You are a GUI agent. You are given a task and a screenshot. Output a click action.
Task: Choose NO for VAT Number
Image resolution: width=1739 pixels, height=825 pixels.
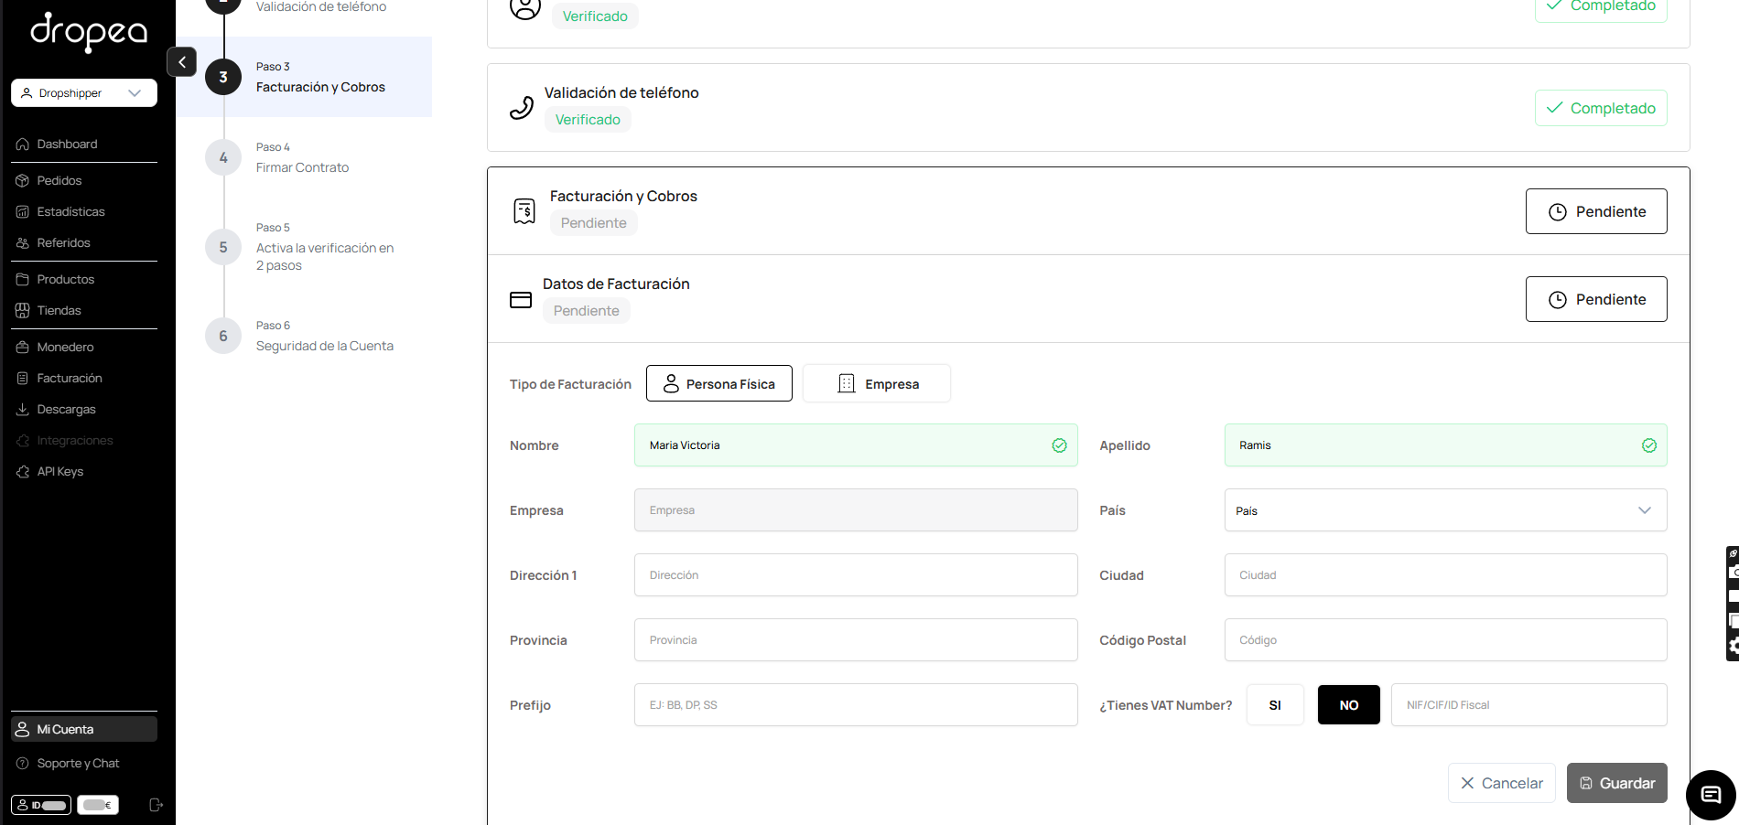pyautogui.click(x=1349, y=705)
